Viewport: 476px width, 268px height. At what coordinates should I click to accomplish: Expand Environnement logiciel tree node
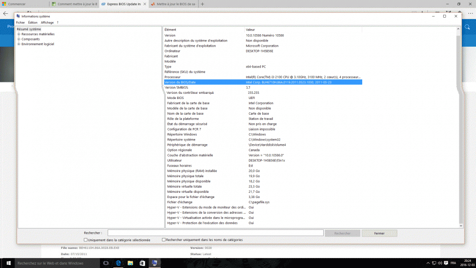tap(19, 44)
